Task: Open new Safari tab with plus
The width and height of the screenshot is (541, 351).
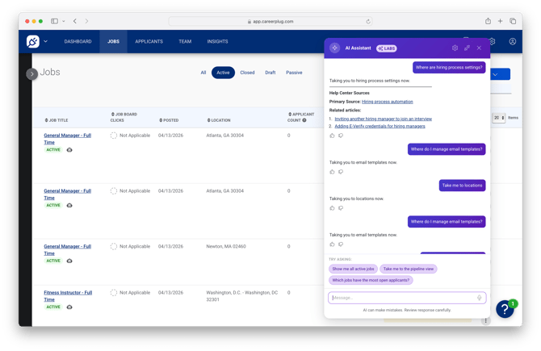Action: 500,21
